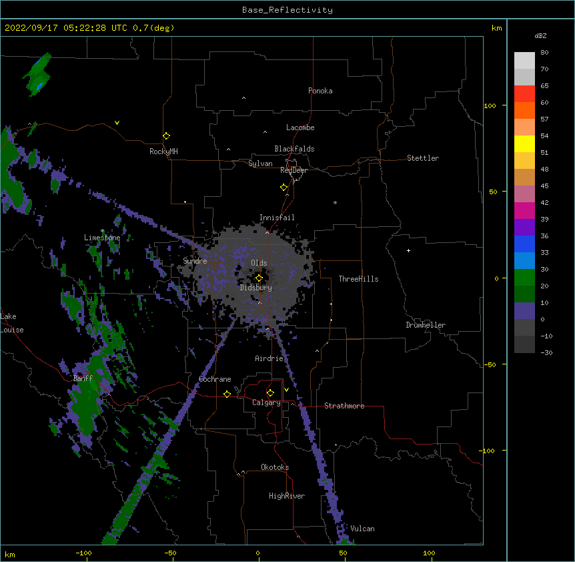Click the Ponoka town label

[x=320, y=91]
